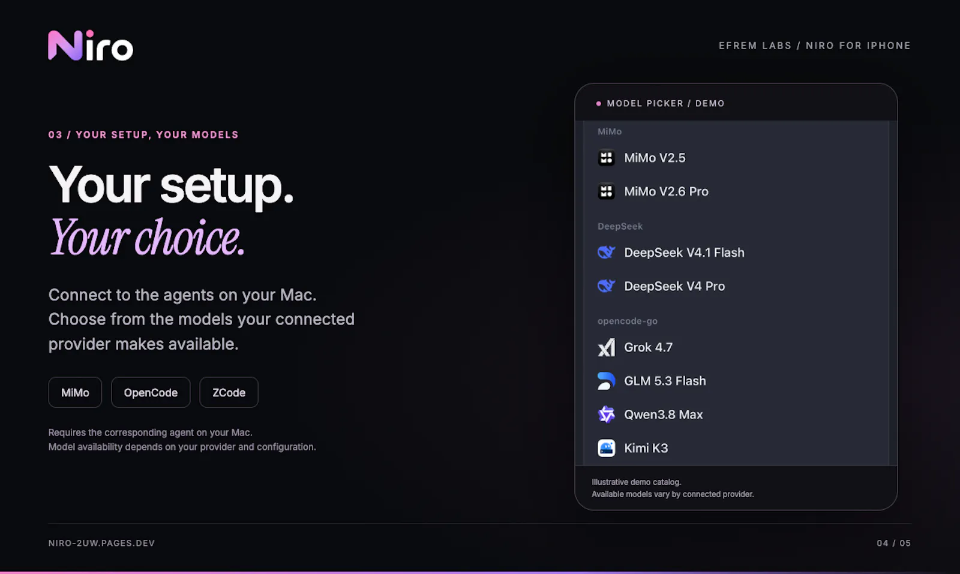The width and height of the screenshot is (960, 574).
Task: Click the Niro logo
Action: 91,46
